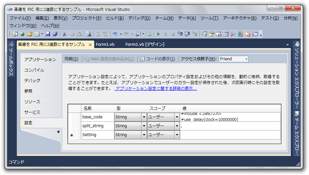Save the current file with the floppy icon
This screenshot has width=309, height=175.
pos(48,34)
